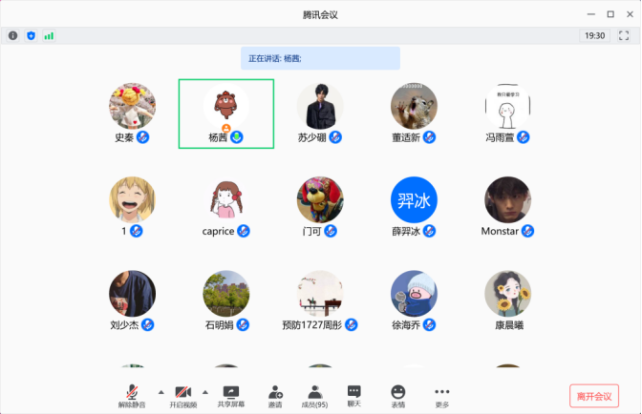
Task: Click the blue security shield icon
Action: click(31, 35)
